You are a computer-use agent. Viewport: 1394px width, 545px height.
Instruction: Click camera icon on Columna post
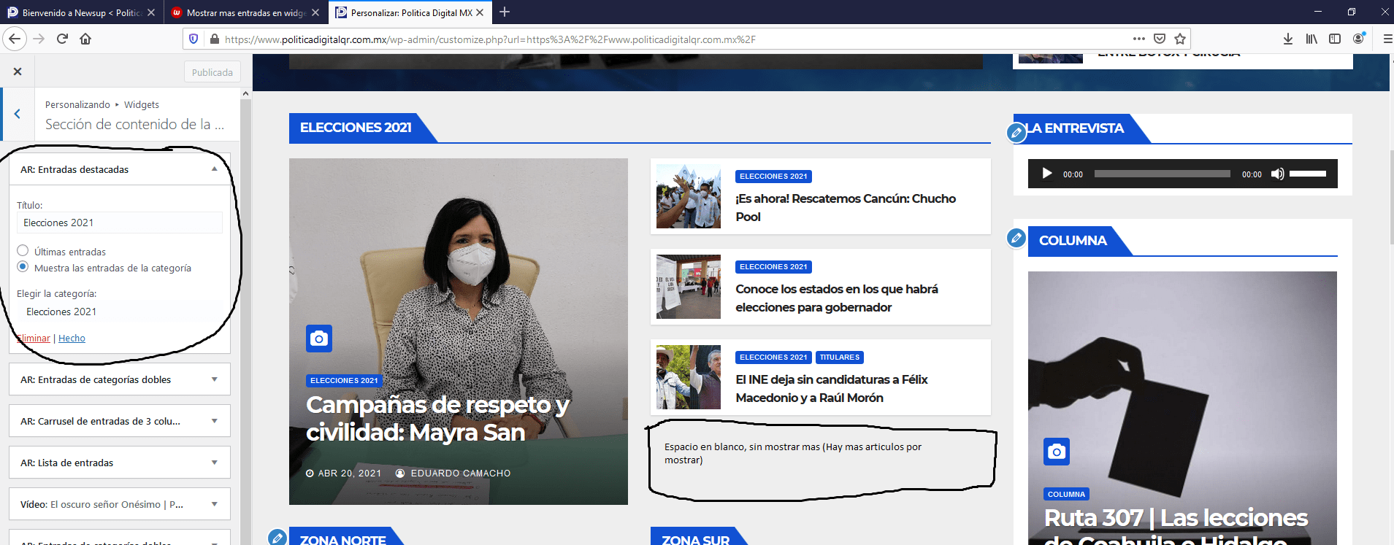click(x=1057, y=452)
